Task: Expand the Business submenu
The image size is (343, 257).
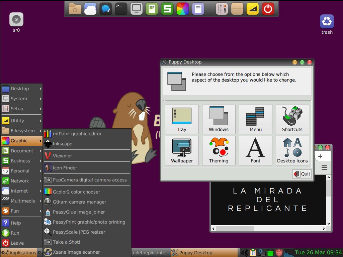Action: pos(21,161)
